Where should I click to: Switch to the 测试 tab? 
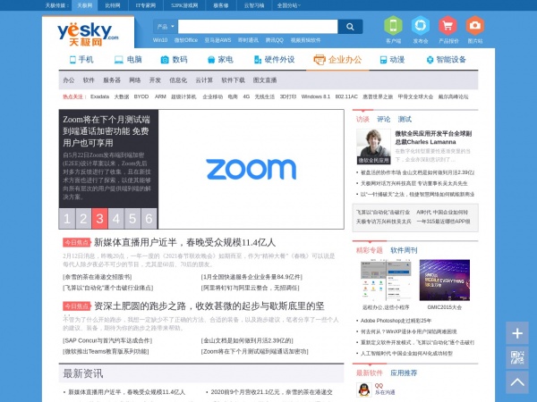[405, 120]
